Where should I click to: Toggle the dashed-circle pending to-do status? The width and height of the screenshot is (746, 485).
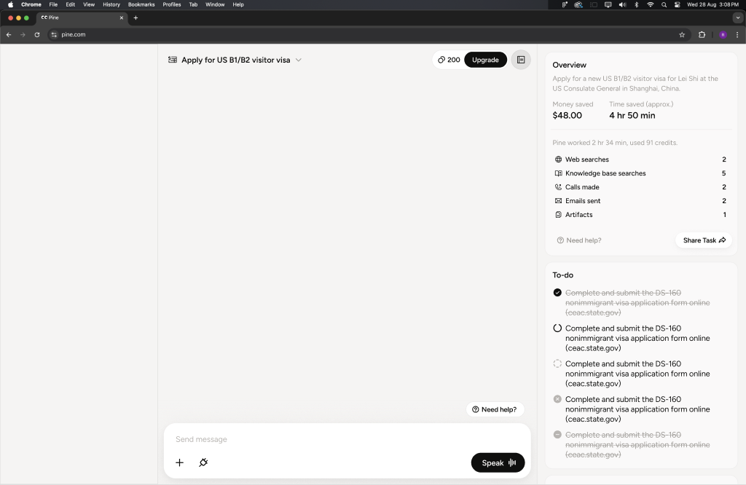(557, 364)
